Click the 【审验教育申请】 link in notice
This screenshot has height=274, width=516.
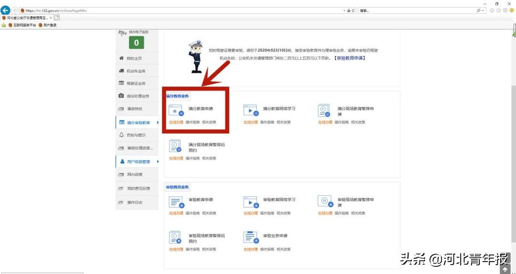[349, 58]
